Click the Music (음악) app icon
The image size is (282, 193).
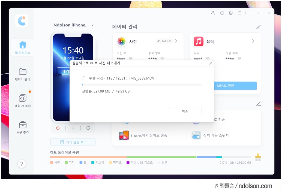click(x=199, y=41)
